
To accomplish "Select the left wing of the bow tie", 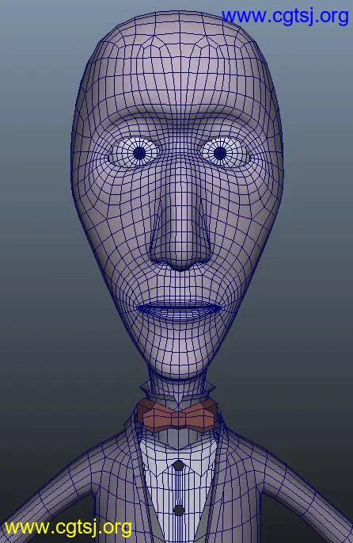I will point(155,415).
